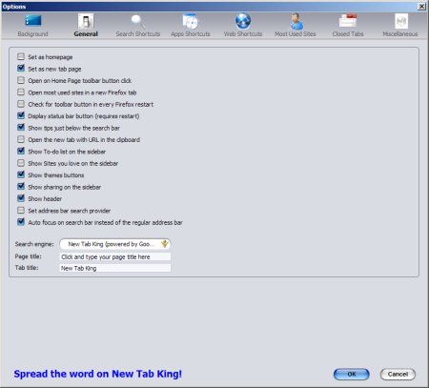Open Search Shortcuts magnifier icon
Viewport: 429px width, 388px height.
tap(138, 21)
